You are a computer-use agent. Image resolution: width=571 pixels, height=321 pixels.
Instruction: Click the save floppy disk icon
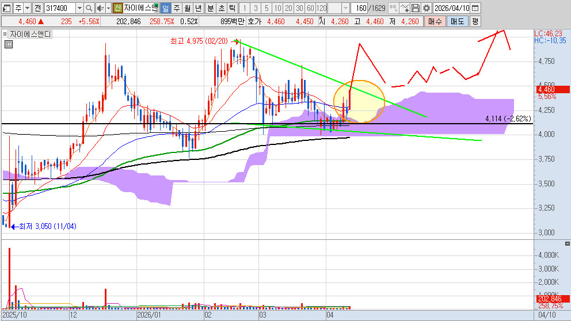pyautogui.click(x=415, y=7)
